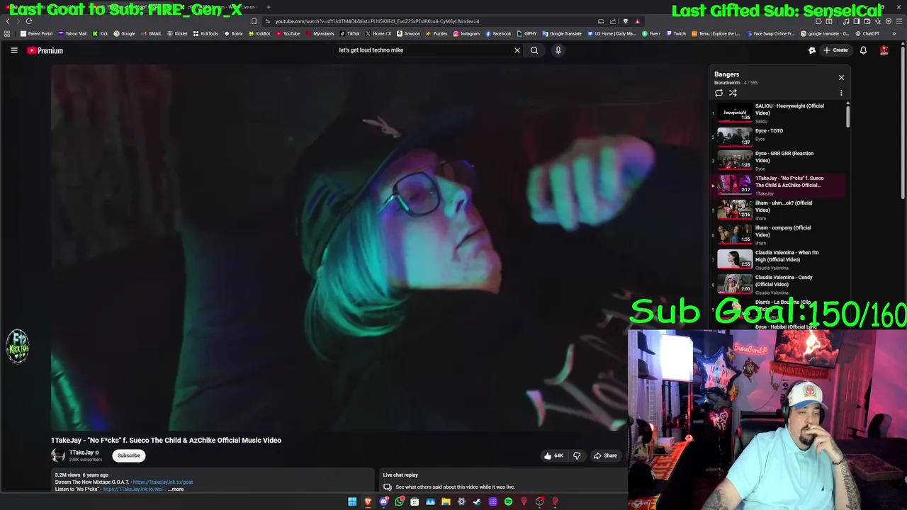
Task: Open Brave browser in taskbar
Action: (x=368, y=502)
